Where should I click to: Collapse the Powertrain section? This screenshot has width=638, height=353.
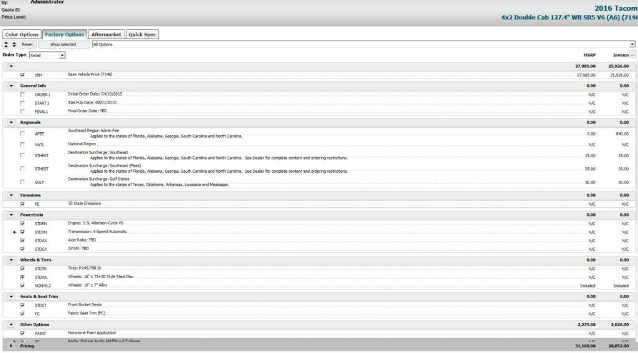point(11,215)
